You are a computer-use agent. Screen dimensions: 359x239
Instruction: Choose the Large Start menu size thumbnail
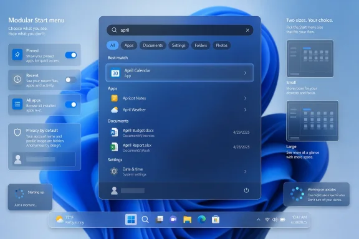[312, 121]
